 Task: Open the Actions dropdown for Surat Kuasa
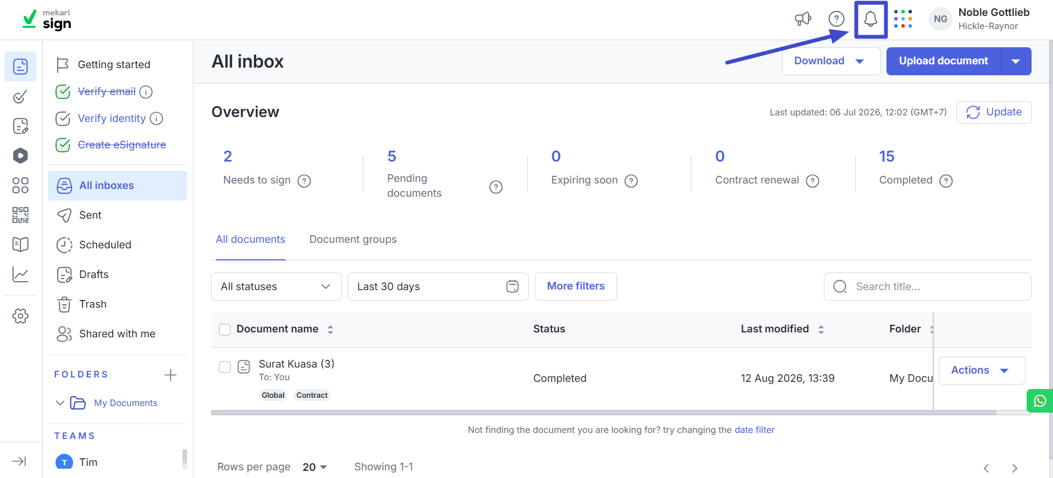[982, 370]
